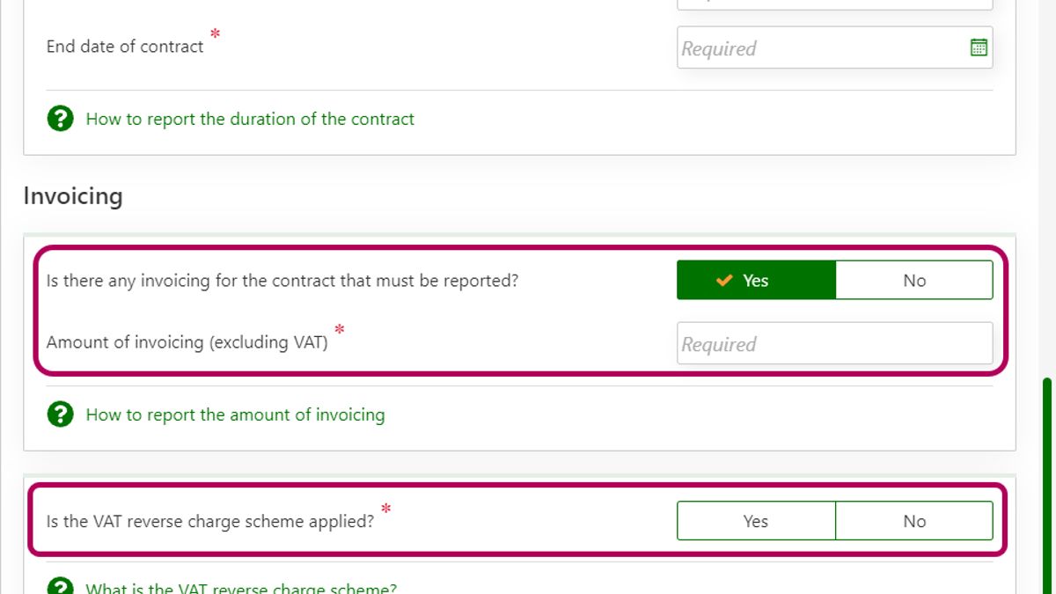This screenshot has width=1056, height=594.
Task: Click the Invoicing section heading
Action: coord(73,195)
